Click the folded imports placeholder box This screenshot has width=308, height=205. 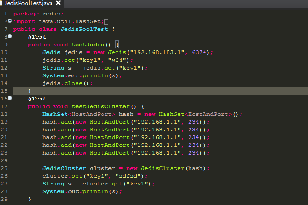point(106,22)
